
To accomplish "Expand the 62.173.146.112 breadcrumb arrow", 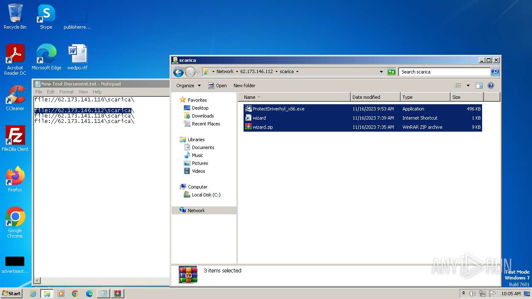I will pos(276,72).
